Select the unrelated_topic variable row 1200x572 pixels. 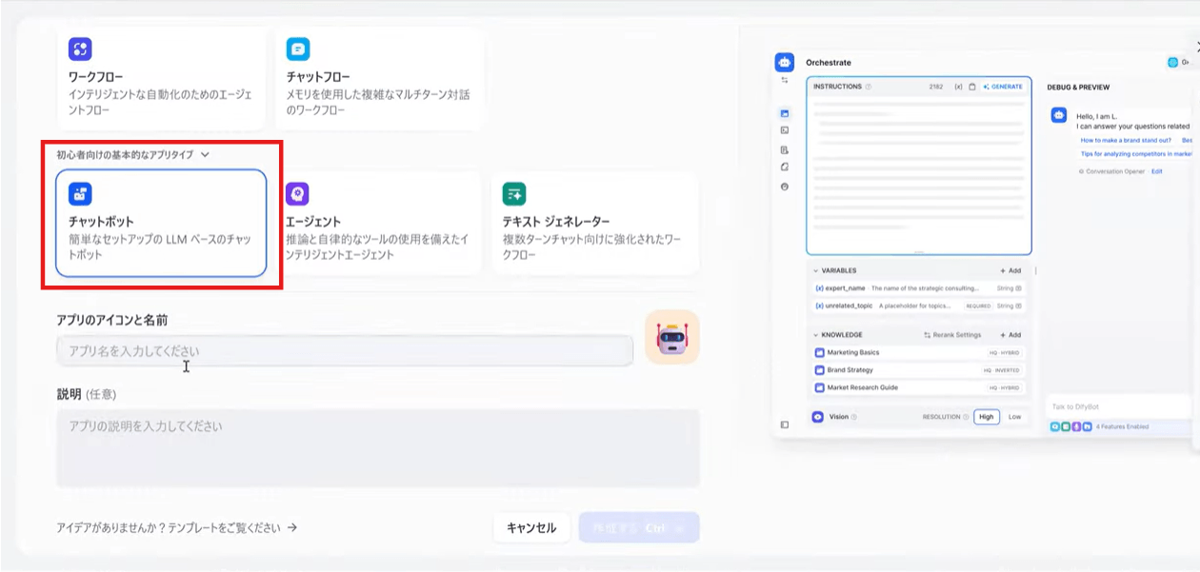[x=919, y=306]
